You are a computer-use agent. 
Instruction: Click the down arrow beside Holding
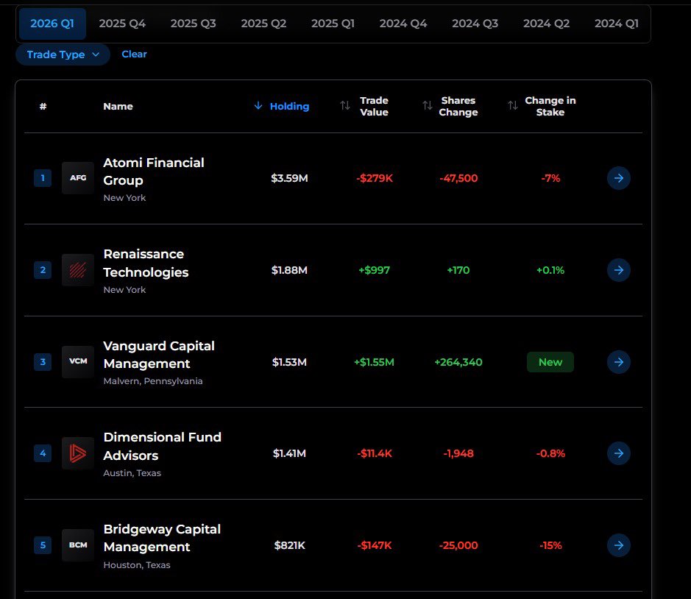258,106
